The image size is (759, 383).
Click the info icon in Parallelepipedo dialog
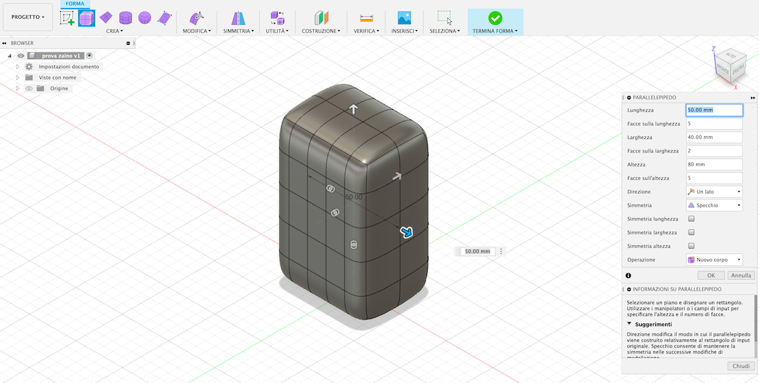628,275
